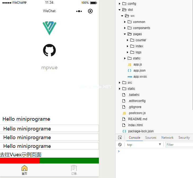Click the 去往Vuex示例页面 link
The width and height of the screenshot is (193, 178).
tap(21, 154)
